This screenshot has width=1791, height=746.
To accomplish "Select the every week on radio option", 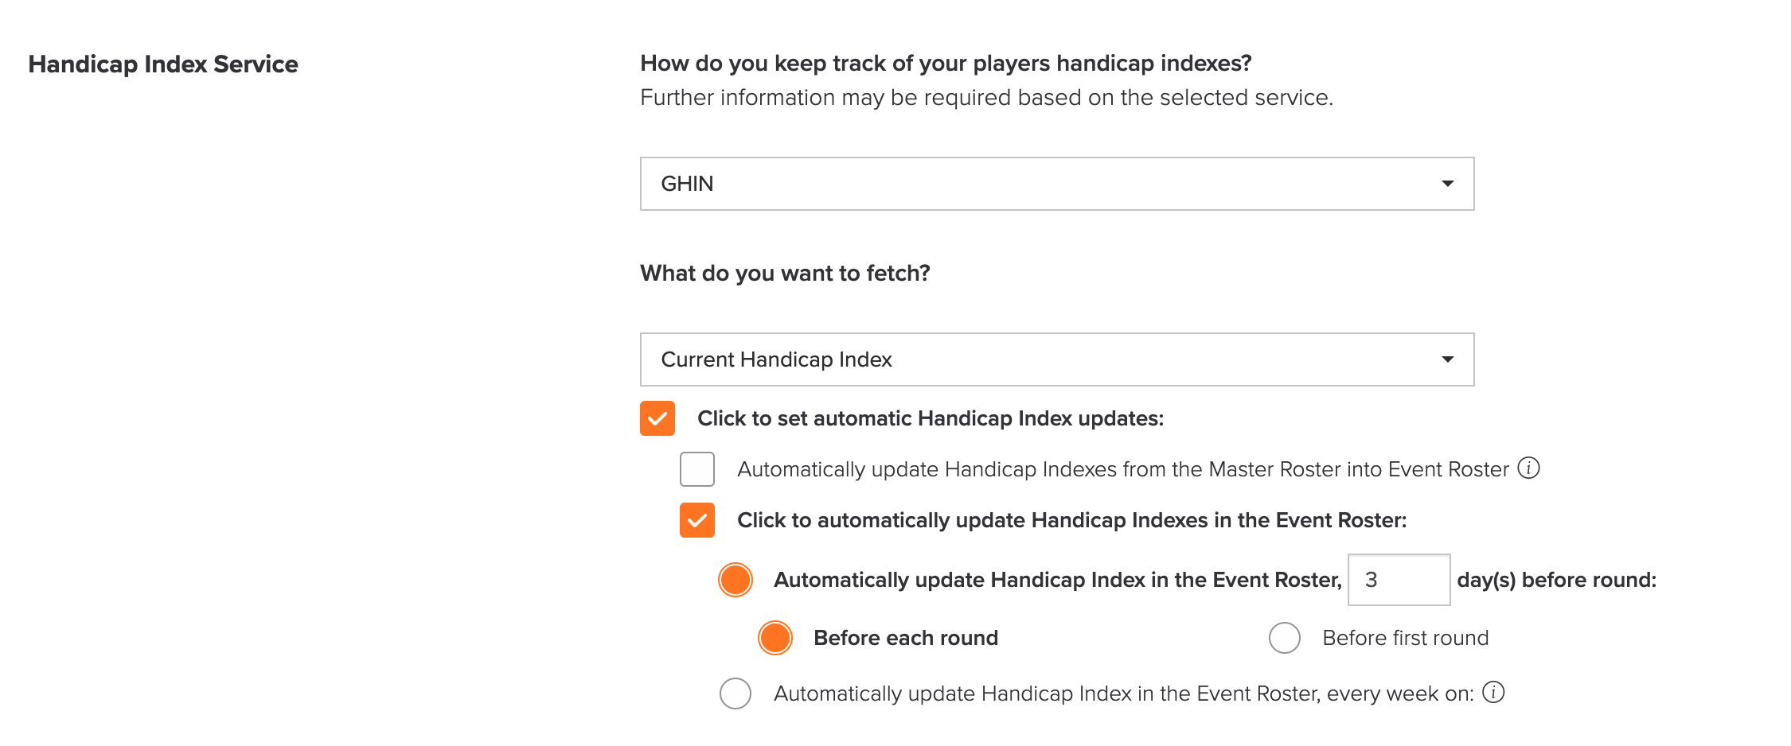I will (x=736, y=694).
